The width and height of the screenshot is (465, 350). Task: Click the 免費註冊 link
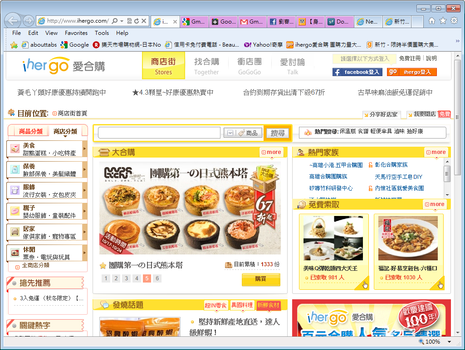click(410, 58)
